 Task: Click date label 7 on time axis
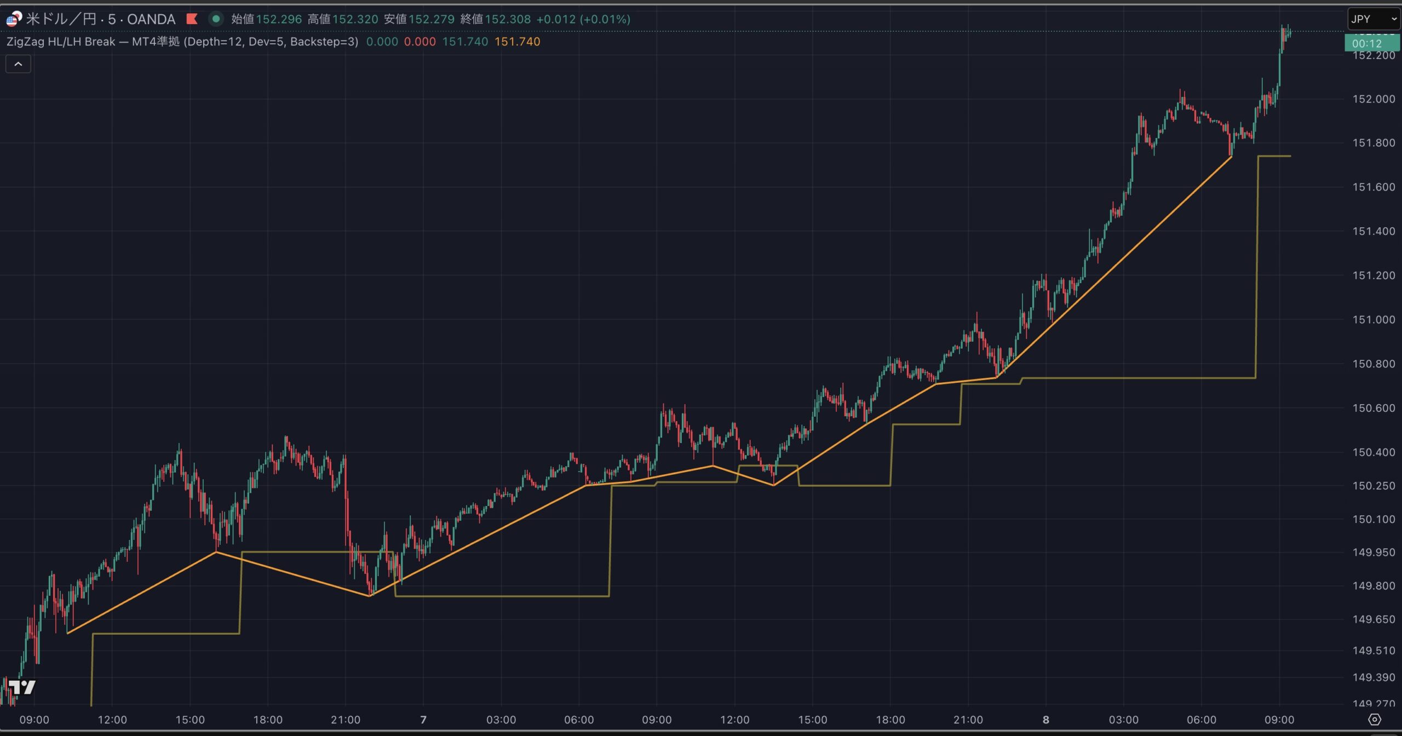[x=423, y=720]
